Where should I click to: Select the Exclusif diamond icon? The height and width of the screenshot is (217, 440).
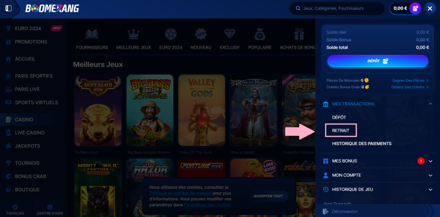click(229, 35)
